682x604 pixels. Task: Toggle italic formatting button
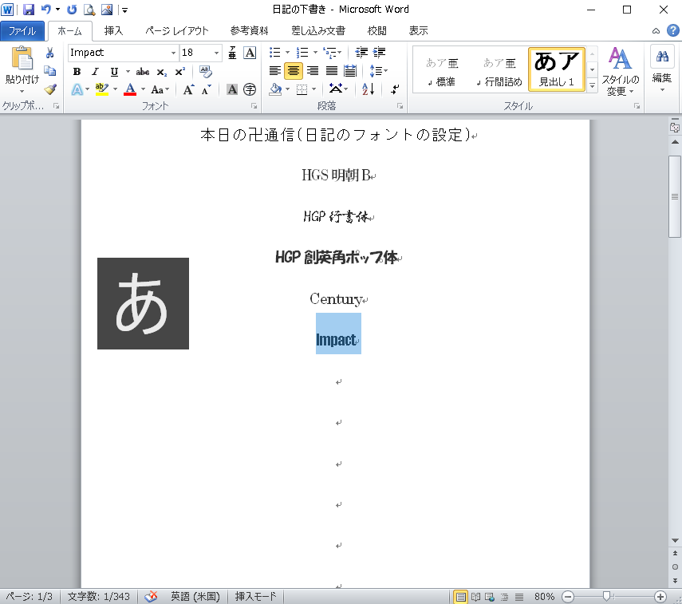96,72
